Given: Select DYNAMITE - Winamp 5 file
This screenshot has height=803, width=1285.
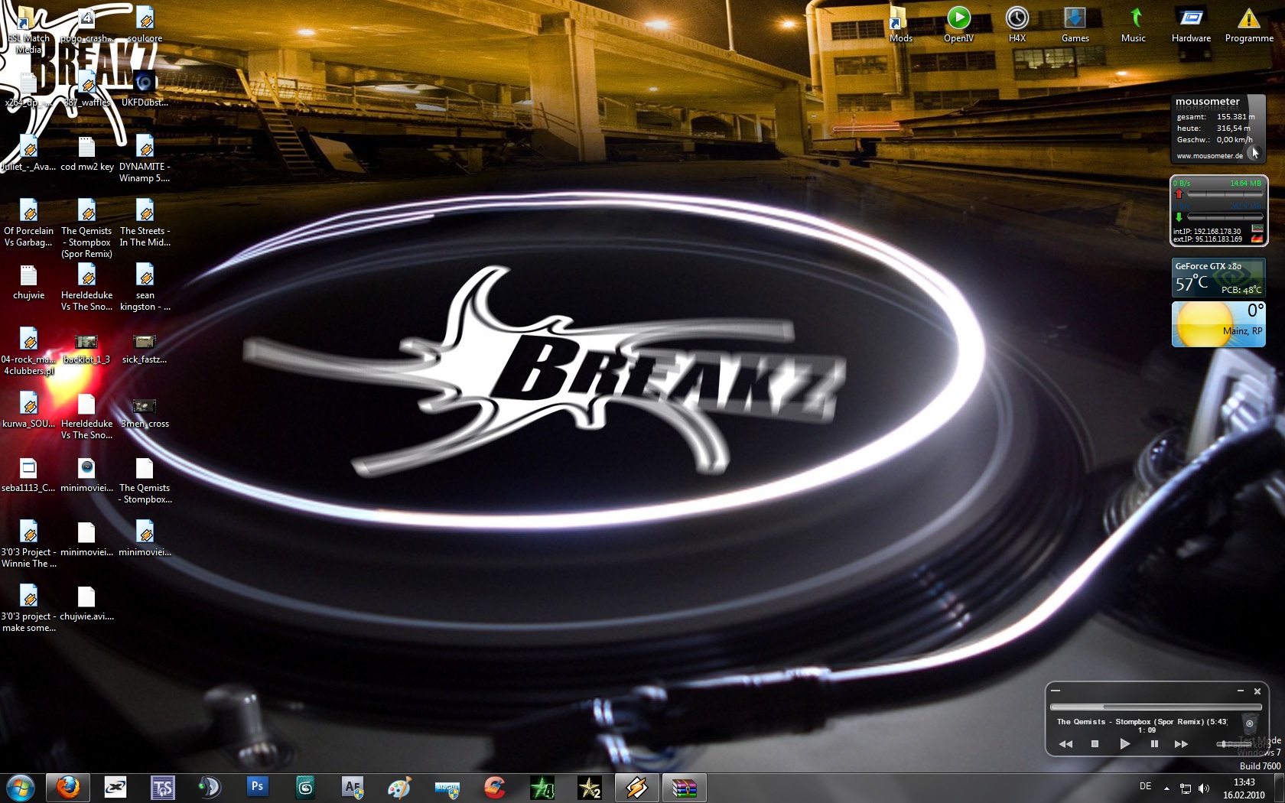Looking at the screenshot, I should pos(145,158).
